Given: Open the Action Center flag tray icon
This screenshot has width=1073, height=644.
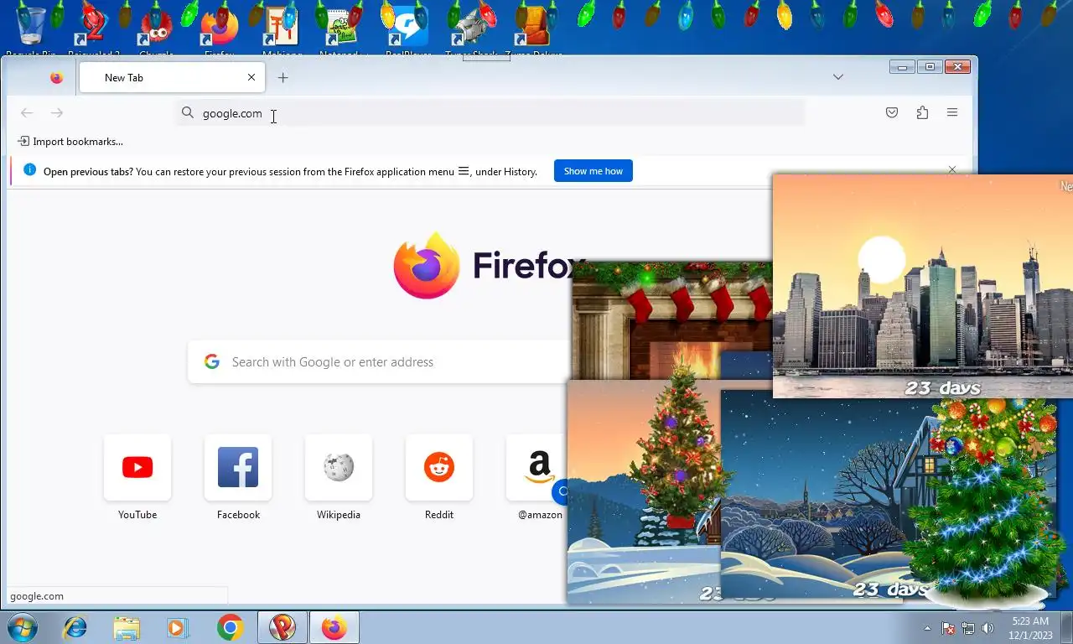Looking at the screenshot, I should click(948, 628).
